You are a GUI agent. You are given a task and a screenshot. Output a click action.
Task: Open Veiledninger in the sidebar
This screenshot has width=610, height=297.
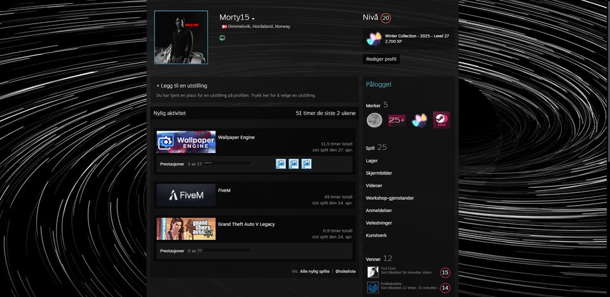pyautogui.click(x=379, y=223)
